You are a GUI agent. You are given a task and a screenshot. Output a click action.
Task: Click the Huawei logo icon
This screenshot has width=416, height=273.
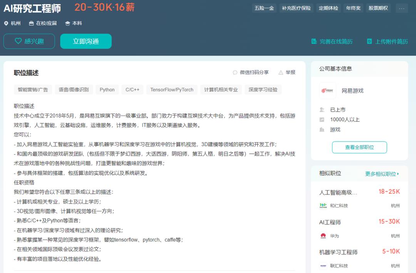click(x=323, y=236)
